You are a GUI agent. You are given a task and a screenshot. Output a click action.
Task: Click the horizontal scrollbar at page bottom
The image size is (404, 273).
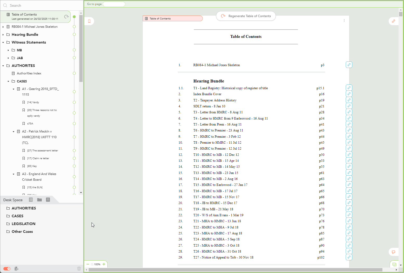235,270
